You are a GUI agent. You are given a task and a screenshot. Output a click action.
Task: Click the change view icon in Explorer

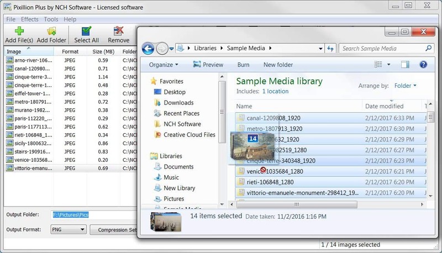click(378, 65)
